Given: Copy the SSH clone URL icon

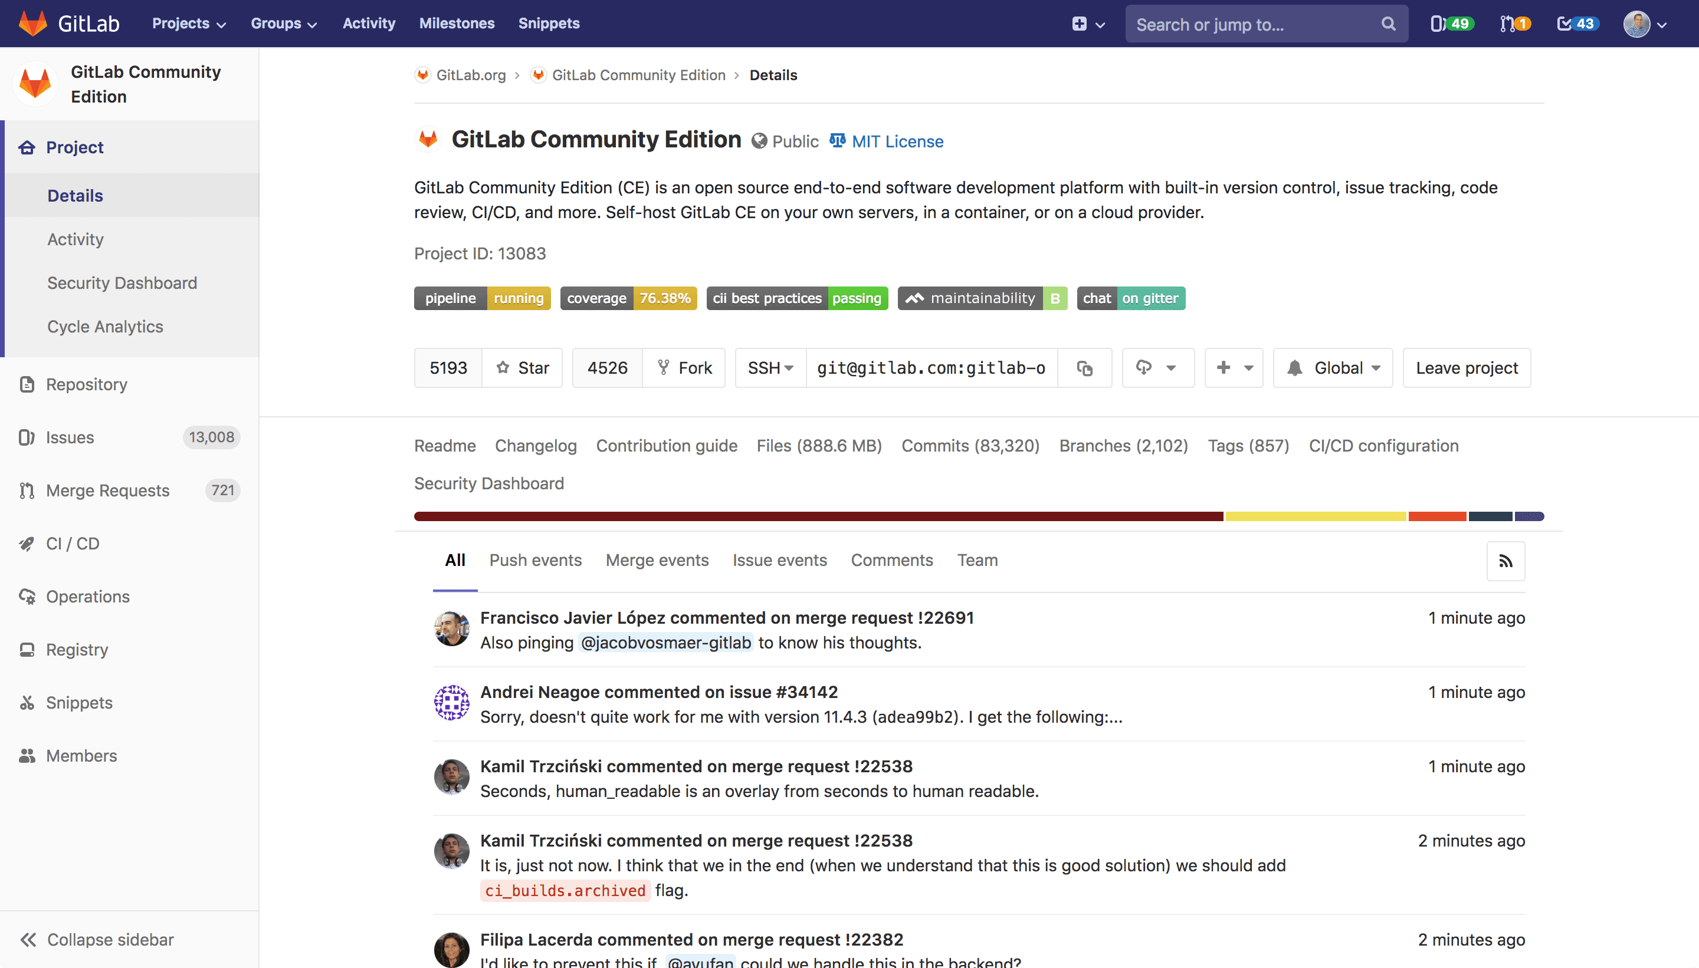Looking at the screenshot, I should [x=1084, y=368].
